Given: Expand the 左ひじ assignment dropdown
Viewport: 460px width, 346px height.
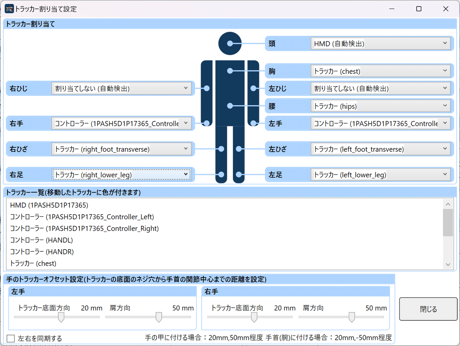Looking at the screenshot, I should [381, 88].
